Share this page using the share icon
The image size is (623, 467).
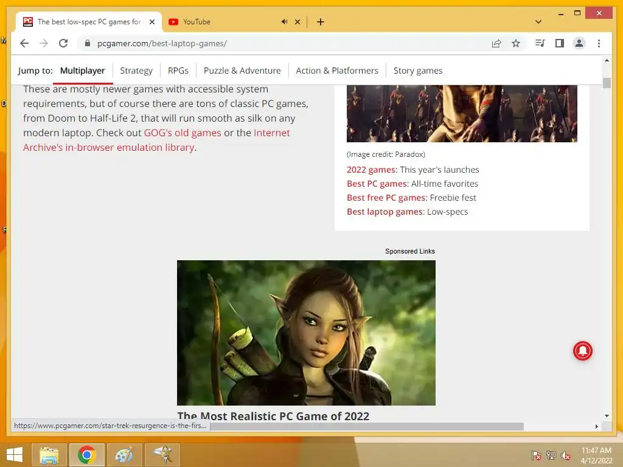496,43
